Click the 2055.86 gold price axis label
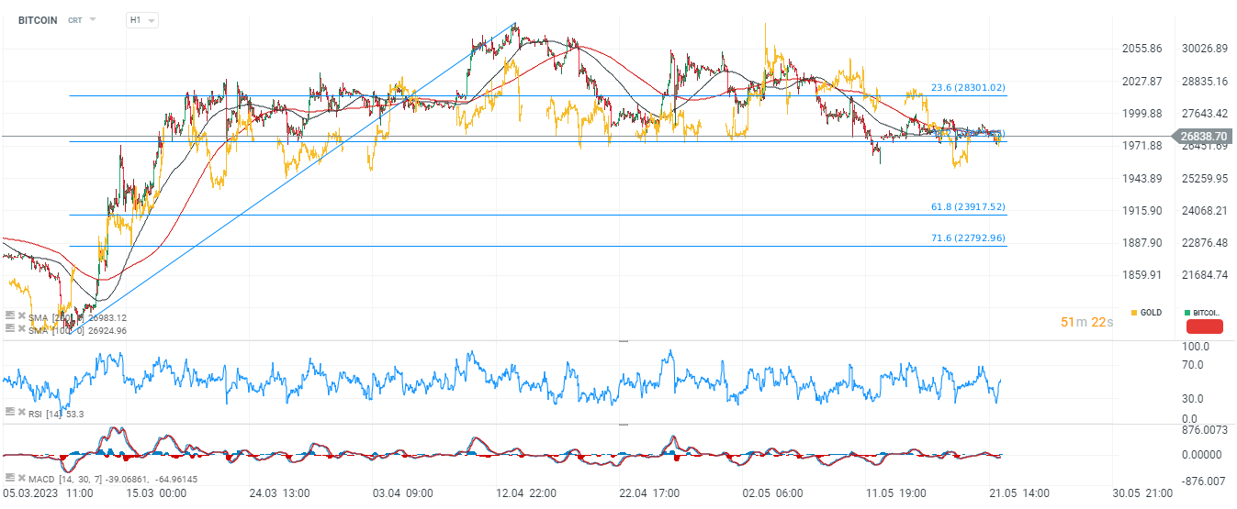Image resolution: width=1237 pixels, height=509 pixels. coord(1141,49)
